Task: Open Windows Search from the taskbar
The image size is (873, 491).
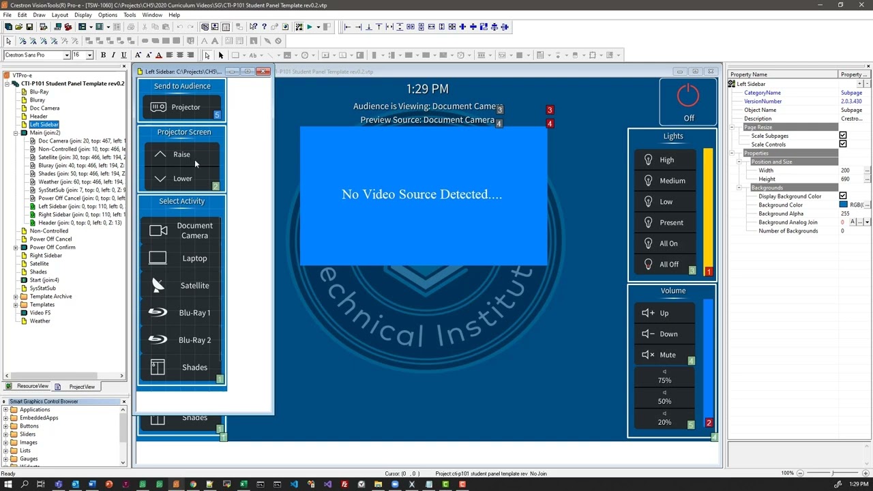Action: [25, 484]
